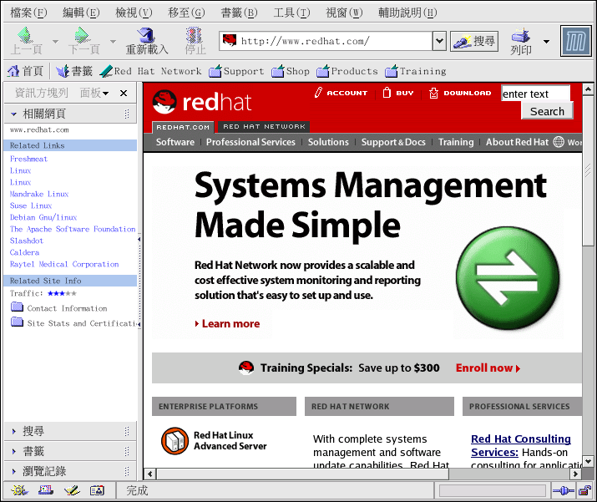Open the URL address bar dropdown

pos(439,41)
